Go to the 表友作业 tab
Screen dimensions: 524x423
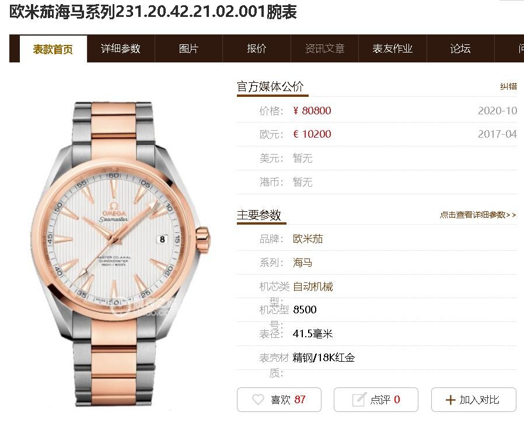coord(392,49)
